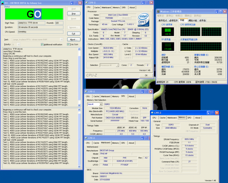The height and width of the screenshot is (183, 228).
Task: Click the up arrow of upper ORTHOS log scrollbar
Action: pyautogui.click(x=79, y=49)
